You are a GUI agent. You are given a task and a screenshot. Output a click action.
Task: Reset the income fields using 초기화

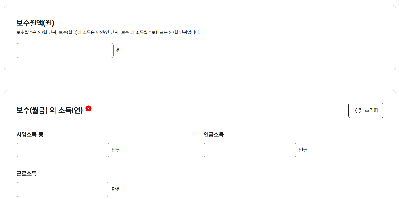pos(366,110)
